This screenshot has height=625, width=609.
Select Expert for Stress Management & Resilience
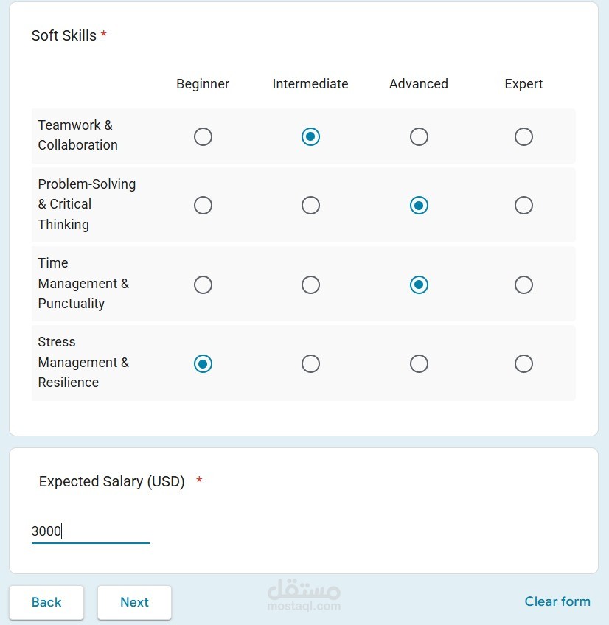[523, 363]
